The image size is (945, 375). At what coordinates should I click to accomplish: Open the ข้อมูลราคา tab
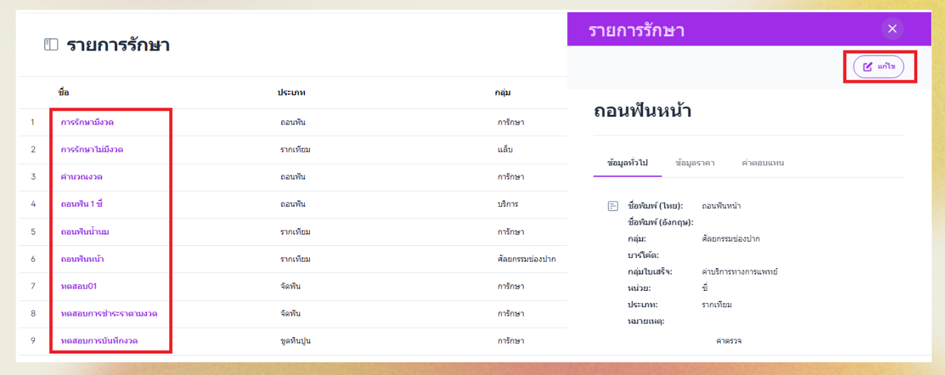(x=695, y=163)
